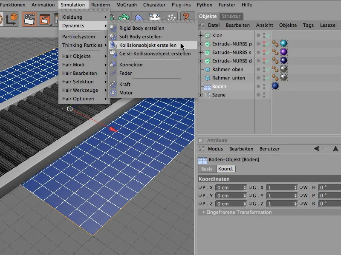Expand the Szene tree node
Screen dimensions: 341x255
[x=201, y=95]
